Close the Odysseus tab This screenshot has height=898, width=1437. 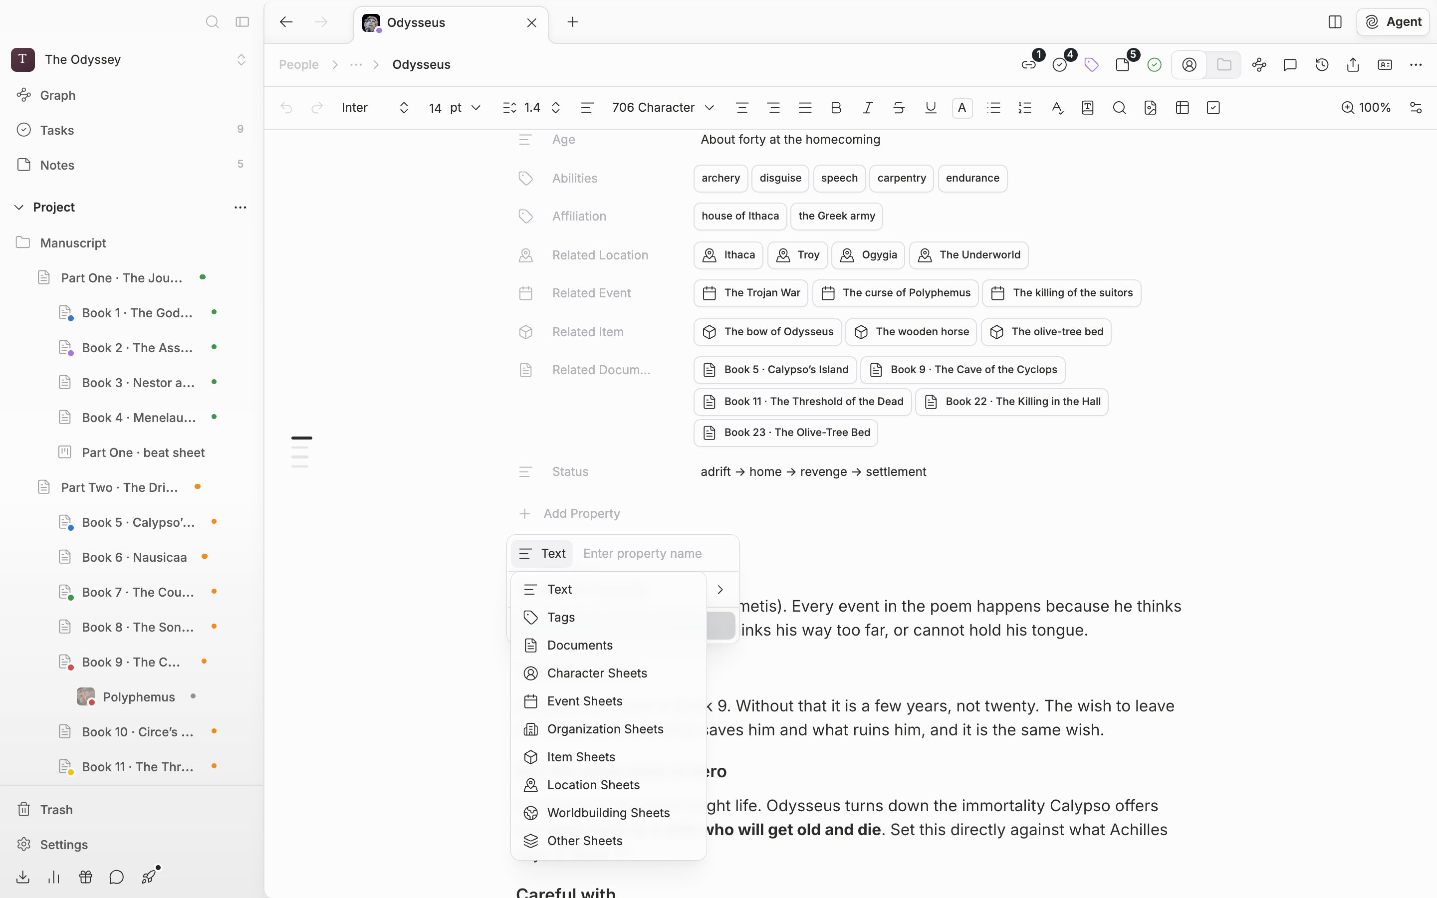531,22
